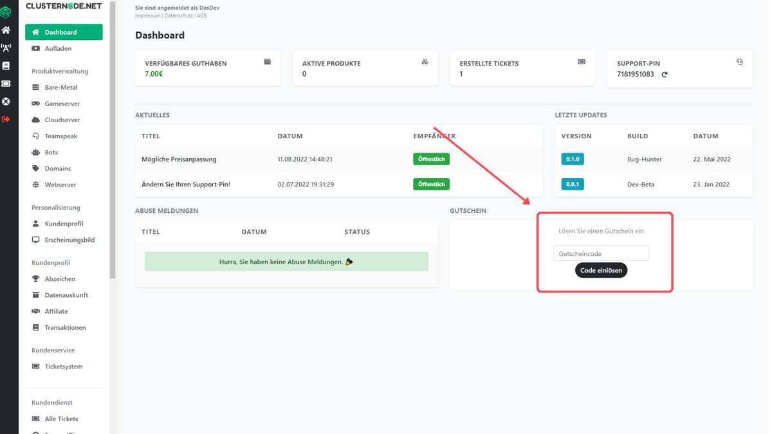This screenshot has height=434, width=772.
Task: Click the Dev-Beta build cell
Action: (641, 185)
